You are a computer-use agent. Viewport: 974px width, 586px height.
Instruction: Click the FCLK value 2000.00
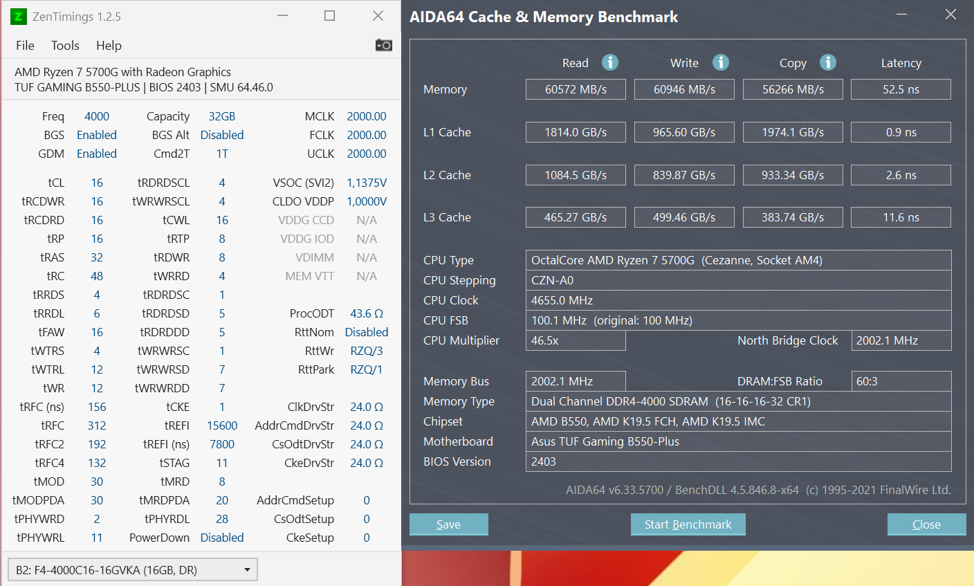[x=367, y=135]
